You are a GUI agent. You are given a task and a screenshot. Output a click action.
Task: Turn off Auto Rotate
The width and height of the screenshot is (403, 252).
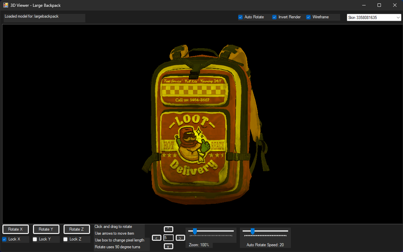(240, 17)
